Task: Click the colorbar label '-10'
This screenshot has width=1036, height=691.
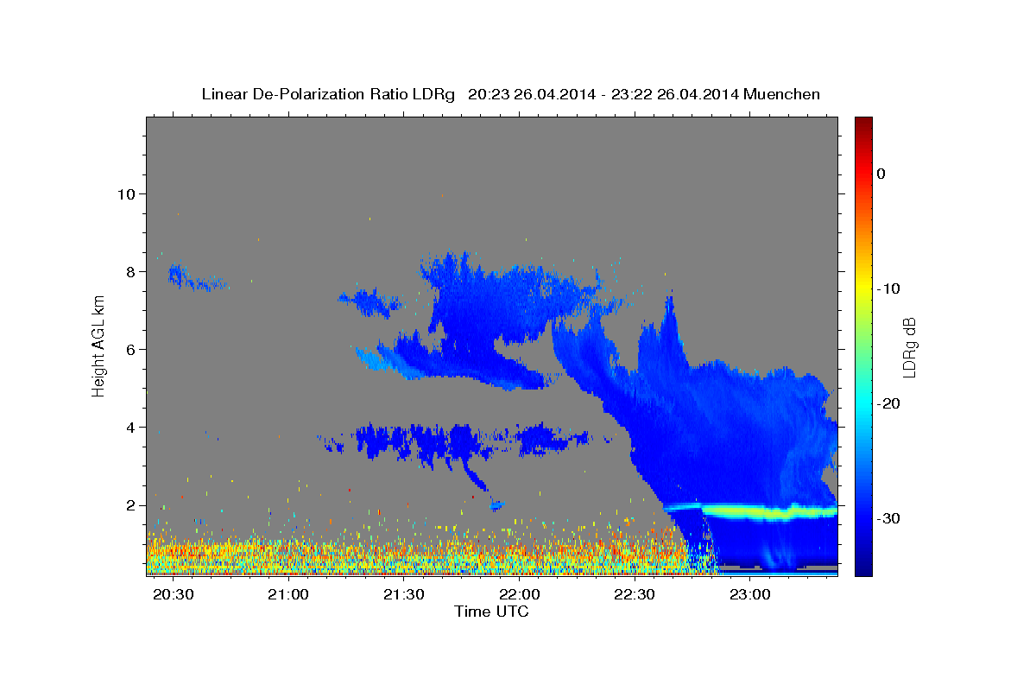Action: [888, 288]
